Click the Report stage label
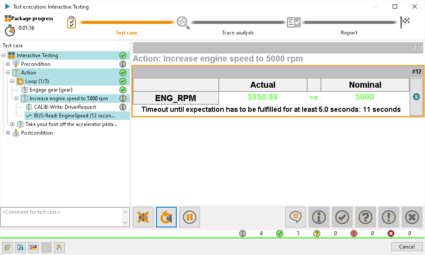The width and height of the screenshot is (425, 255). coord(349,32)
